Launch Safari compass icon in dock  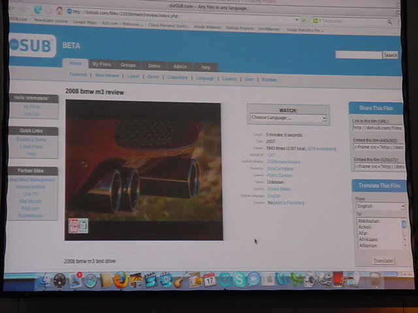pyautogui.click(x=90, y=281)
